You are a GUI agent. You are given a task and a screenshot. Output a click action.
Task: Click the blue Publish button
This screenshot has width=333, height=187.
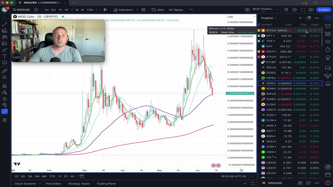(x=324, y=10)
